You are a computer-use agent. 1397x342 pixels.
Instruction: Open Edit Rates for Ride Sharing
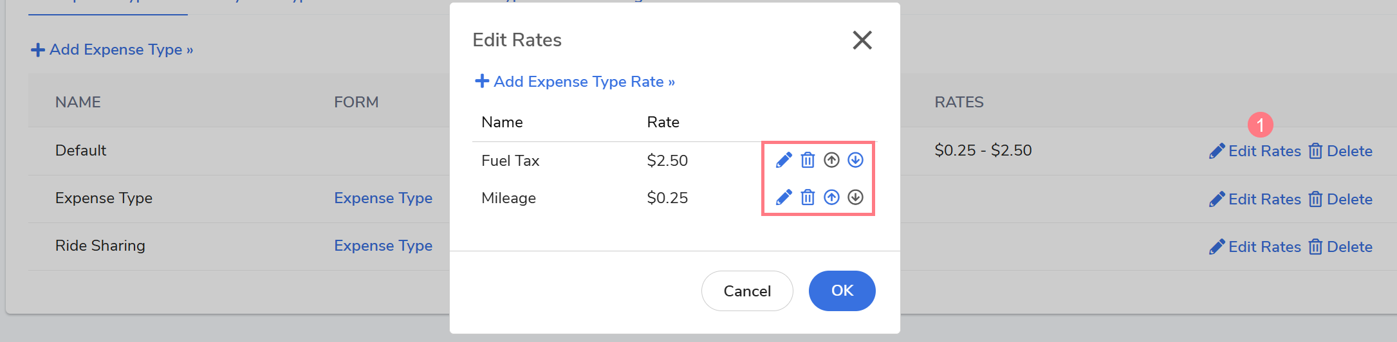1255,247
